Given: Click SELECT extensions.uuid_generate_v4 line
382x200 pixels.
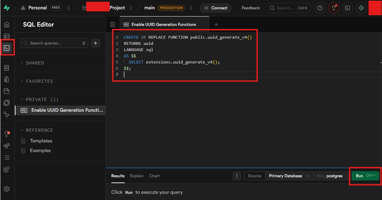Looking at the screenshot, I should point(174,62).
